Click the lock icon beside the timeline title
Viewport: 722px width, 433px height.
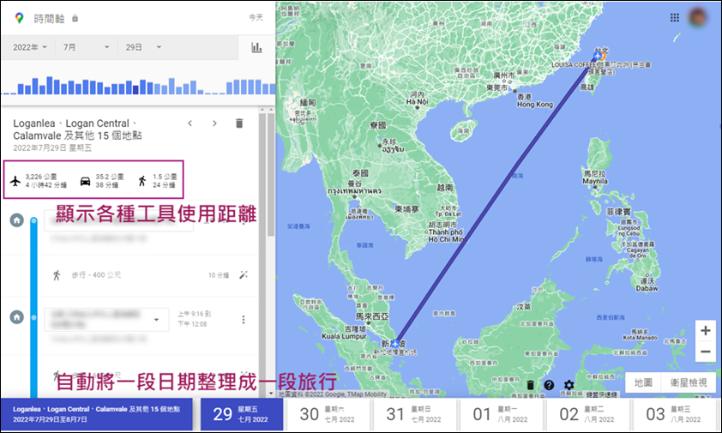(x=75, y=18)
